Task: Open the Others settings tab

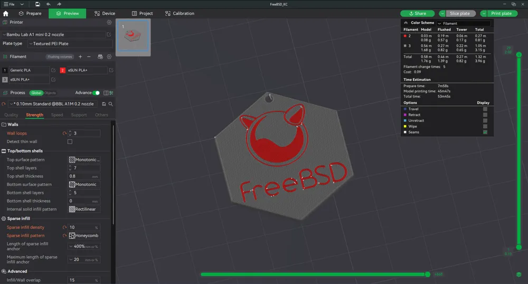Action: (101, 115)
